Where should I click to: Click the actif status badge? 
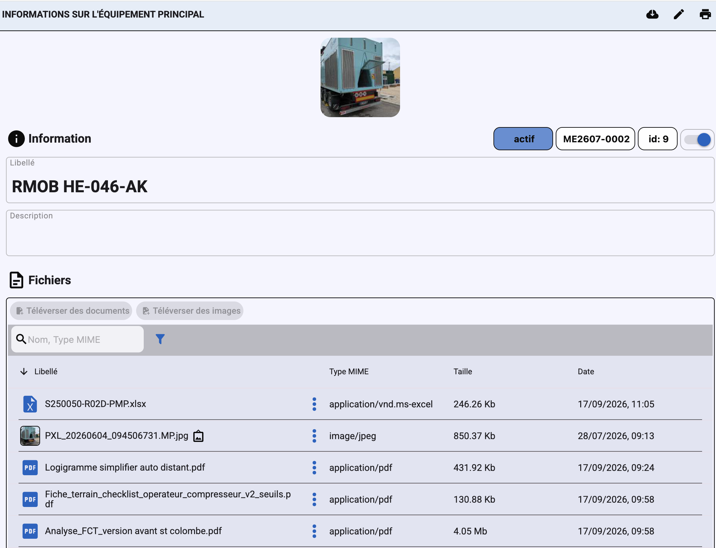coord(523,139)
